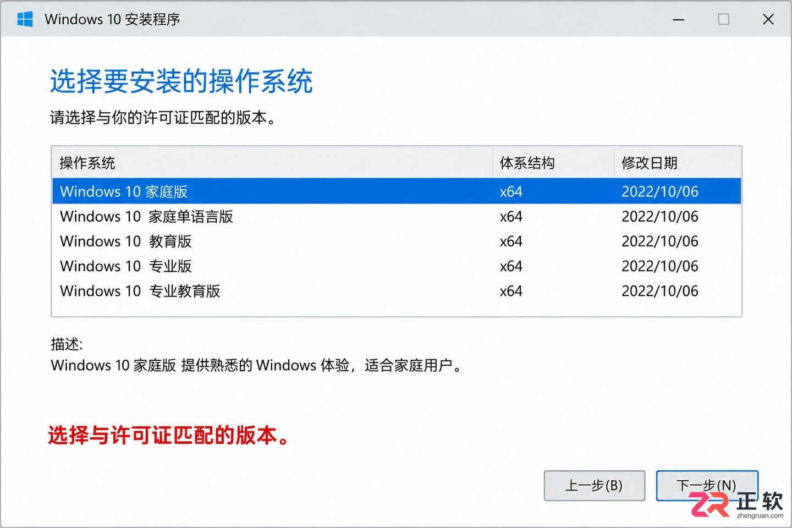Click 2022/10/06 date of 教育版 row
792x528 pixels.
[660, 241]
